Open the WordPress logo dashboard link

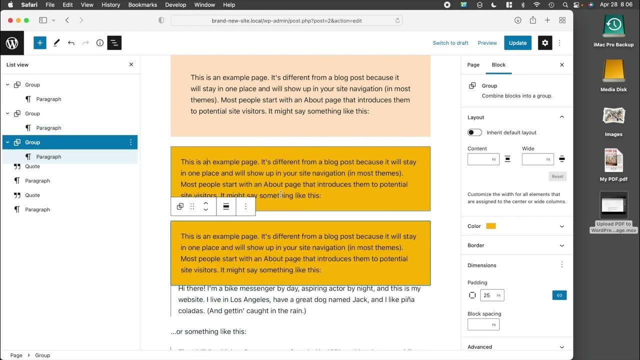point(12,43)
